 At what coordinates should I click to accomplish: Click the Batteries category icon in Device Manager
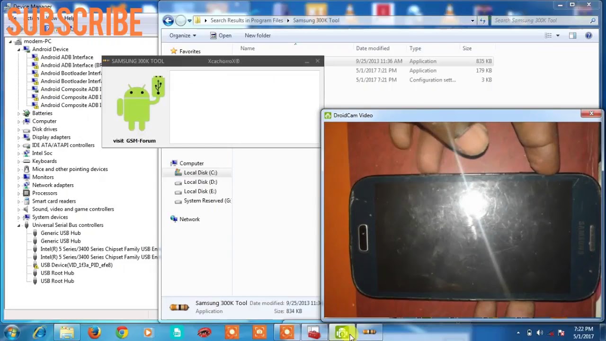click(x=27, y=113)
